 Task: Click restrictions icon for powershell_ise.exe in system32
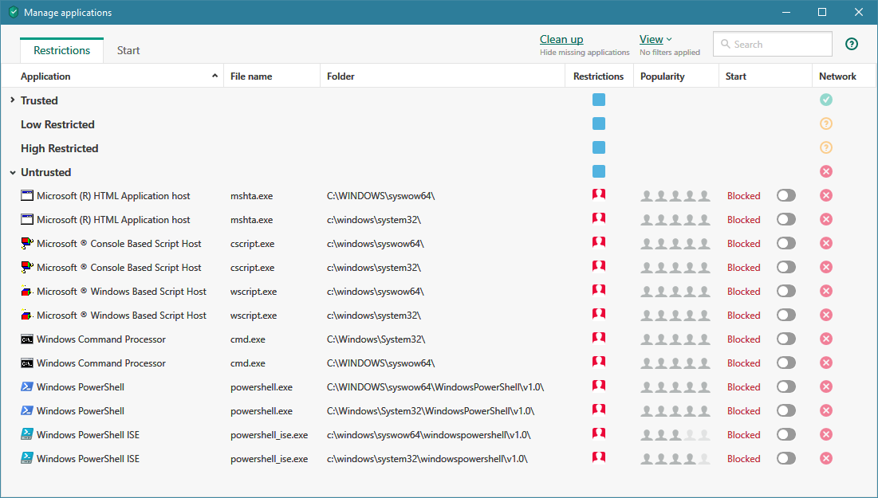pyautogui.click(x=599, y=457)
